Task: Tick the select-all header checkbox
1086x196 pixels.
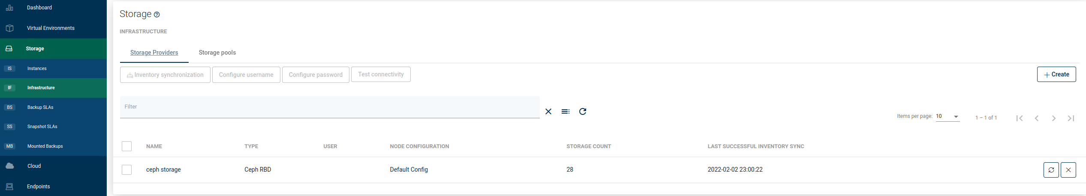Action: point(126,146)
